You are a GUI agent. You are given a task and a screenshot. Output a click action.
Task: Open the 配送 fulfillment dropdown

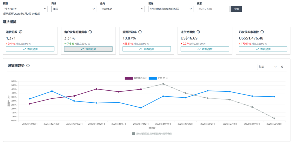tap(171, 9)
